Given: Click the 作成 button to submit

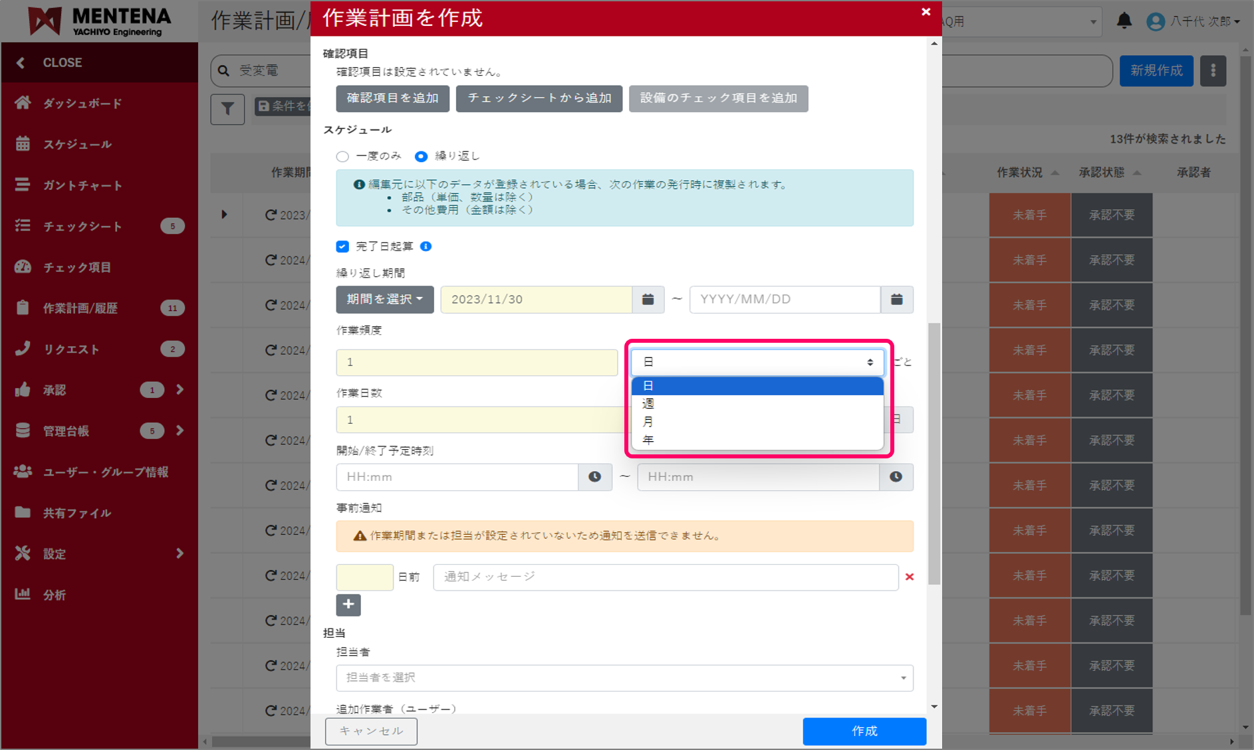Looking at the screenshot, I should [x=864, y=731].
